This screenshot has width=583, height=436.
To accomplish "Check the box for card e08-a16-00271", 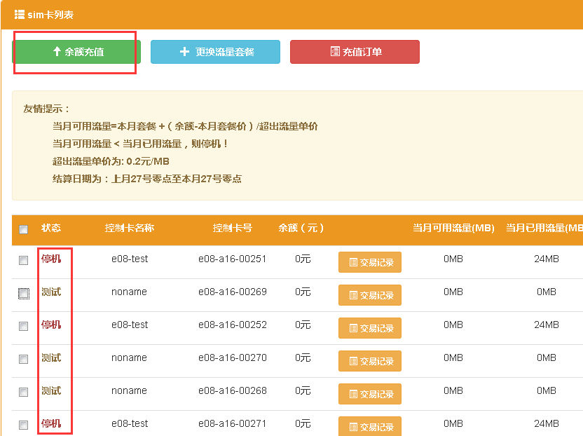I will (x=23, y=425).
